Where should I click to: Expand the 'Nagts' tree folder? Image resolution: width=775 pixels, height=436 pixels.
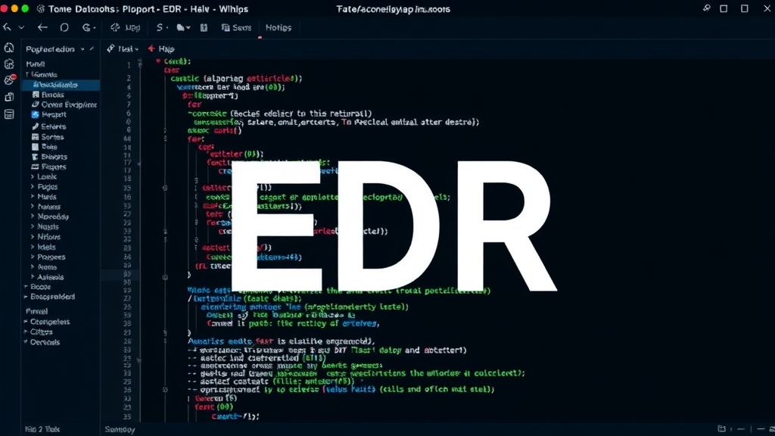pos(33,226)
